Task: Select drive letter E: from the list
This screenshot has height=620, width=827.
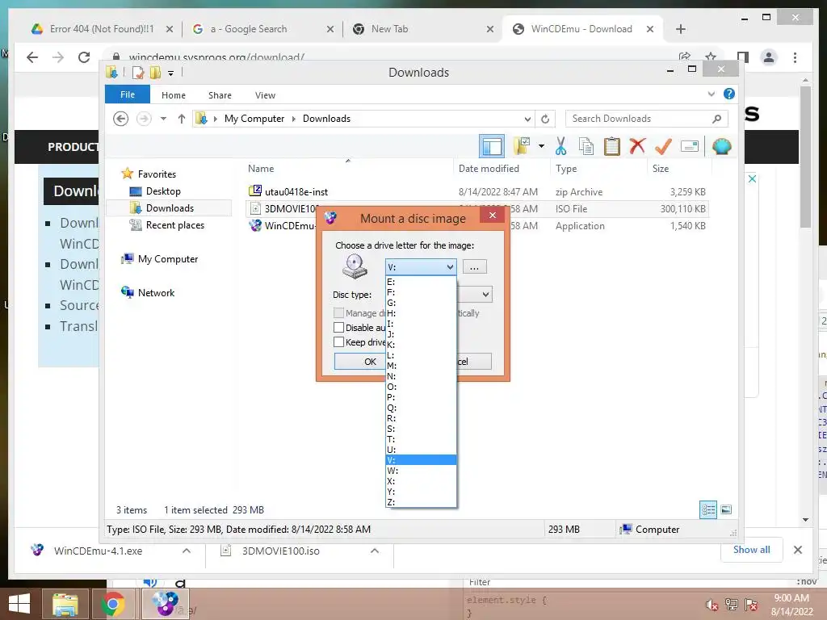Action: click(421, 282)
